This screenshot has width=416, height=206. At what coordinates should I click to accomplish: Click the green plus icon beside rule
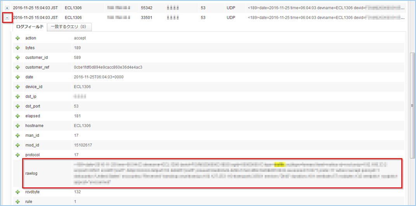pyautogui.click(x=18, y=202)
